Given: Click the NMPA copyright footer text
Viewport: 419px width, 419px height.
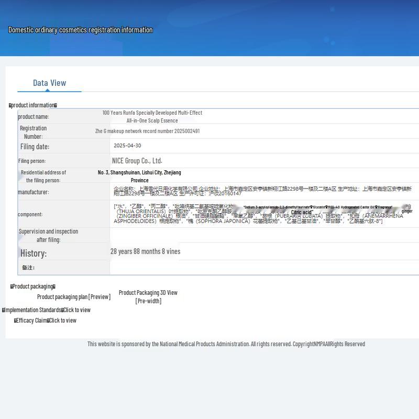Looking at the screenshot, I should (226, 344).
